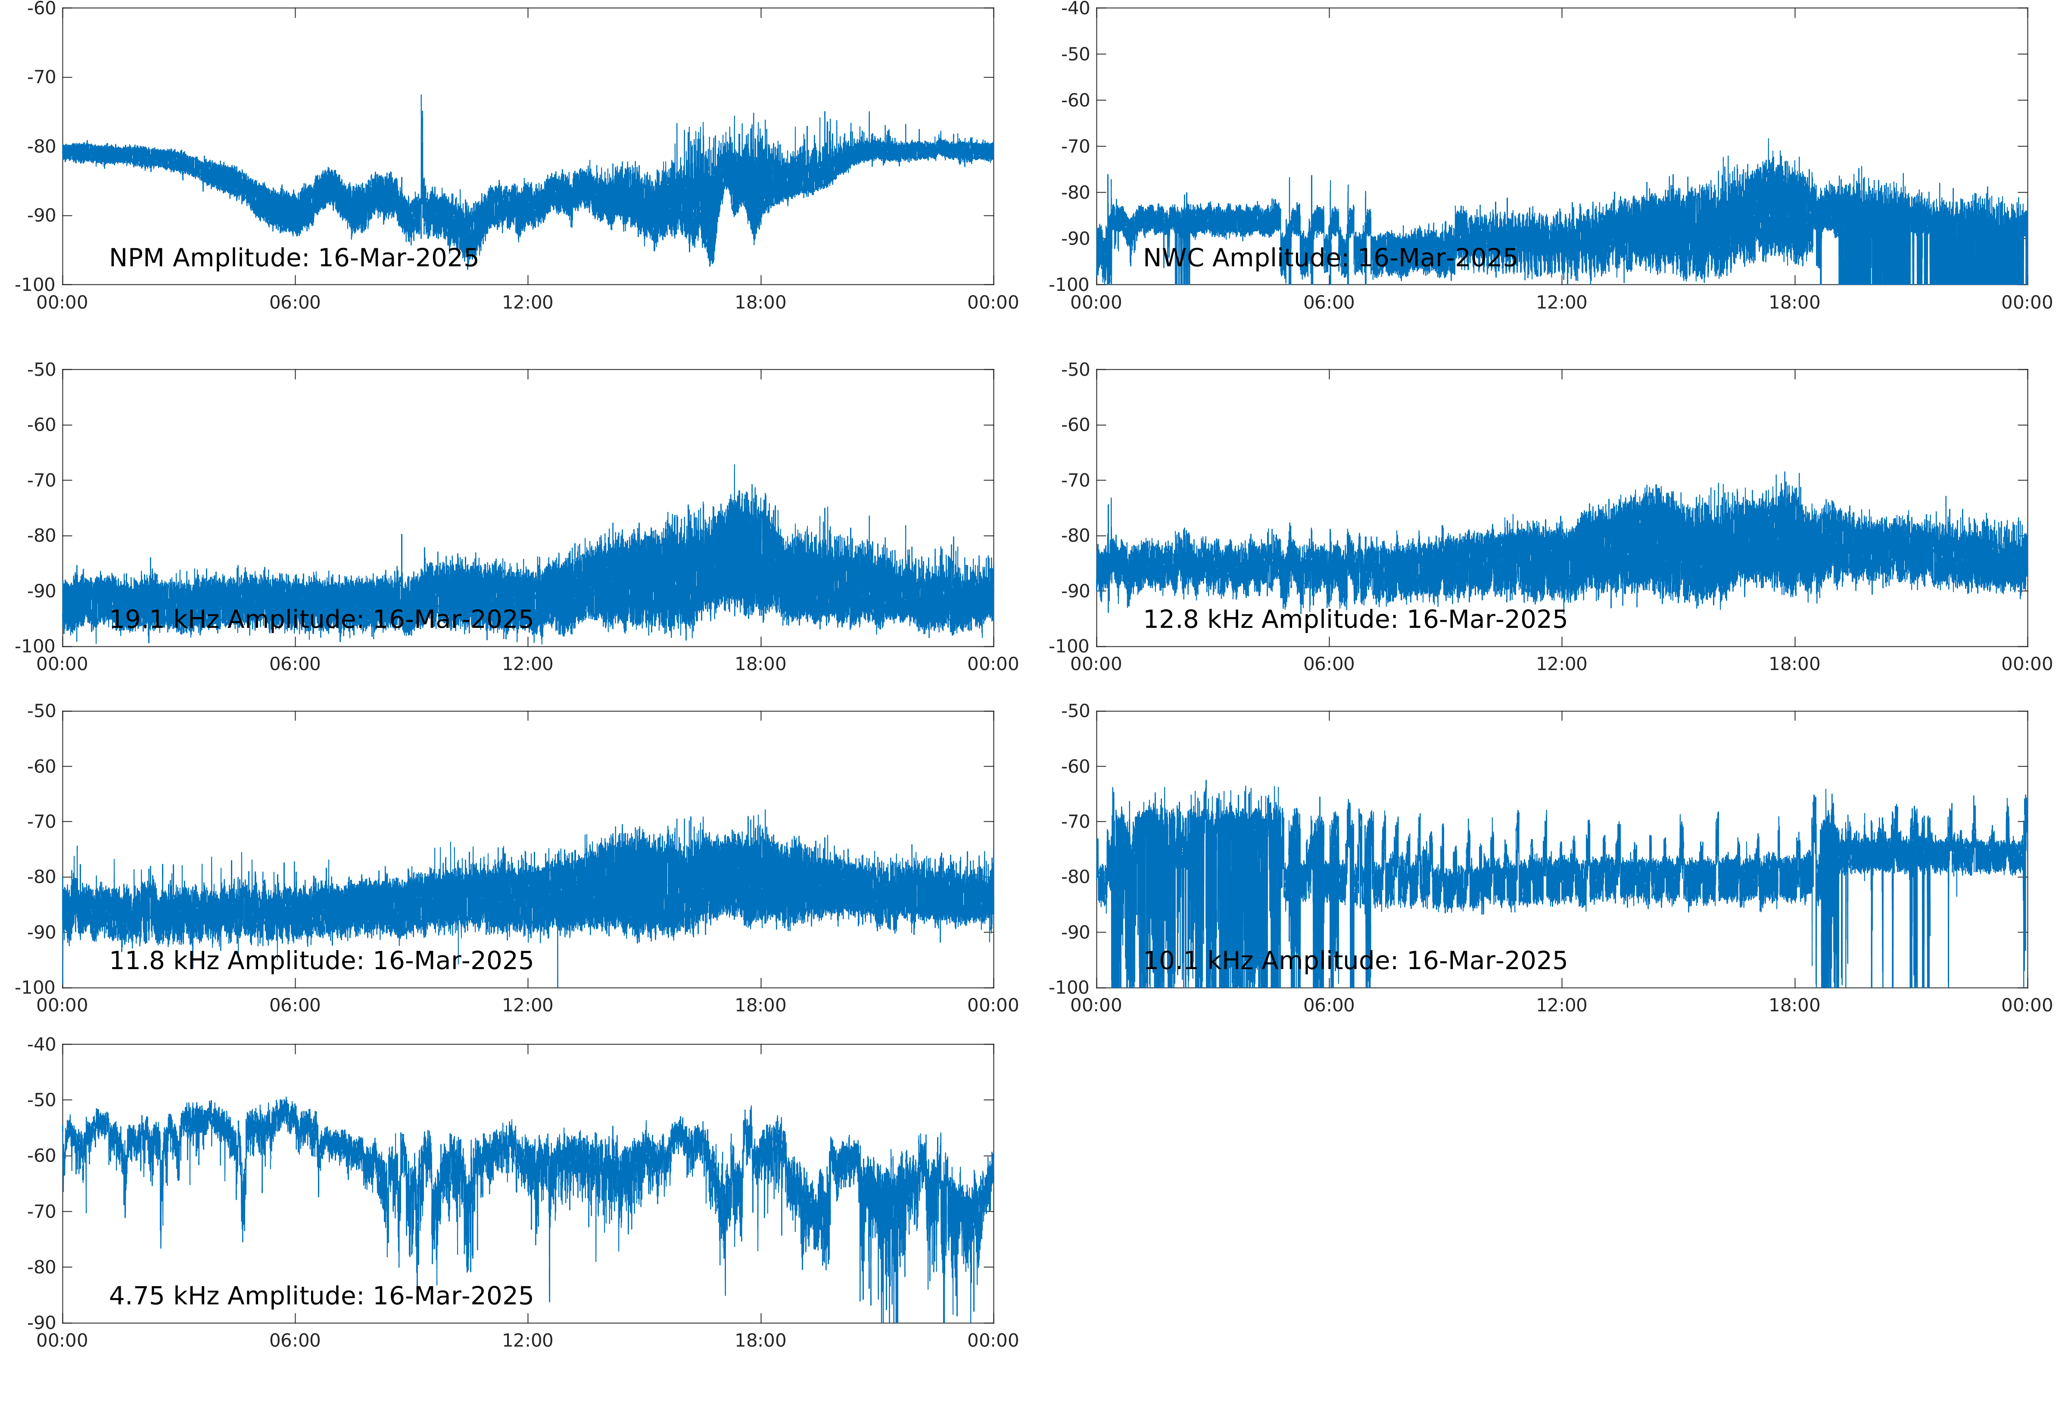Click the 12.8 kHz Amplitude plot label
The height and width of the screenshot is (1422, 2068).
coord(1355,619)
